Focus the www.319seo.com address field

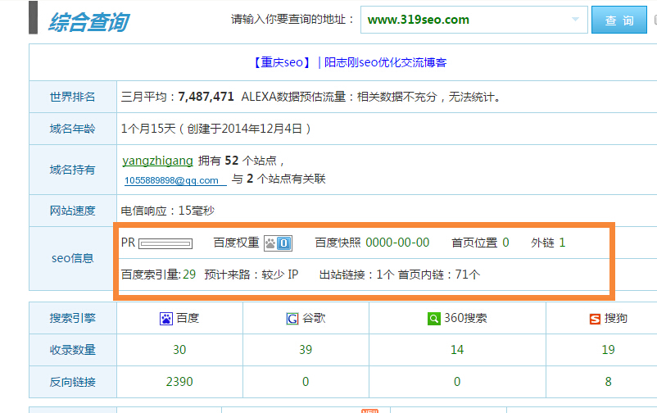click(x=473, y=20)
